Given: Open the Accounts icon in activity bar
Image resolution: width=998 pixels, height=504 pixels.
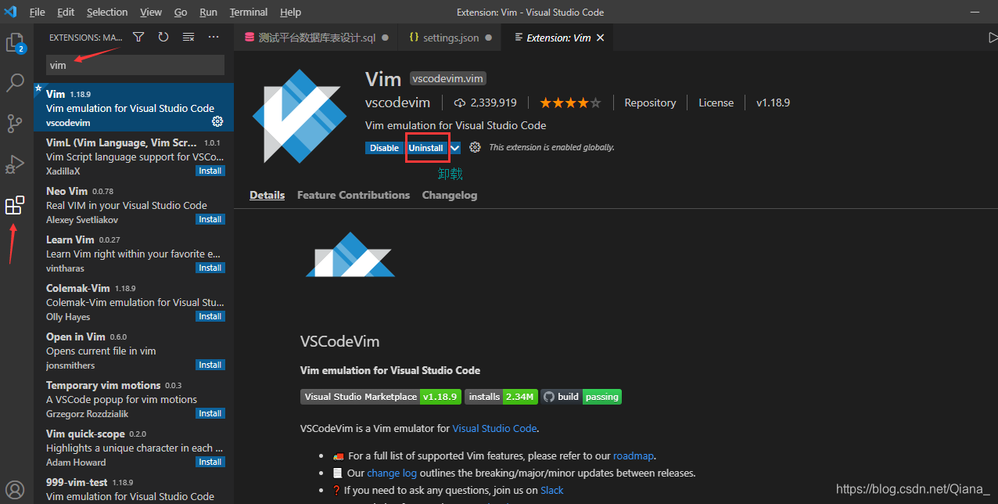Looking at the screenshot, I should pos(16,491).
